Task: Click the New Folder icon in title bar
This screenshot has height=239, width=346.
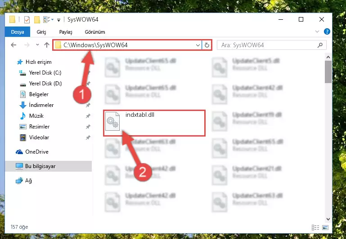Action: coord(37,20)
